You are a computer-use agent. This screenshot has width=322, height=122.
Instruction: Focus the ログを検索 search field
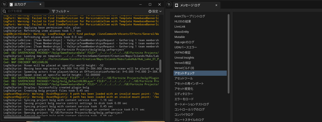click(x=26, y=11)
